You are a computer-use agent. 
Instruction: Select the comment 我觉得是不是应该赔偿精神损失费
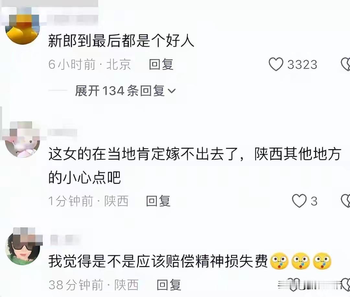point(158,261)
